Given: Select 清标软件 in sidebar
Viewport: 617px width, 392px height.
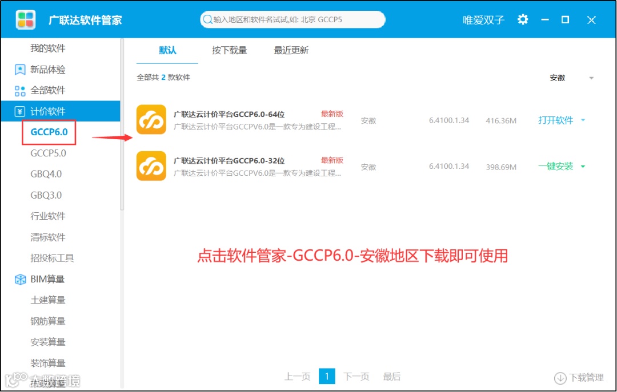Looking at the screenshot, I should 48,237.
